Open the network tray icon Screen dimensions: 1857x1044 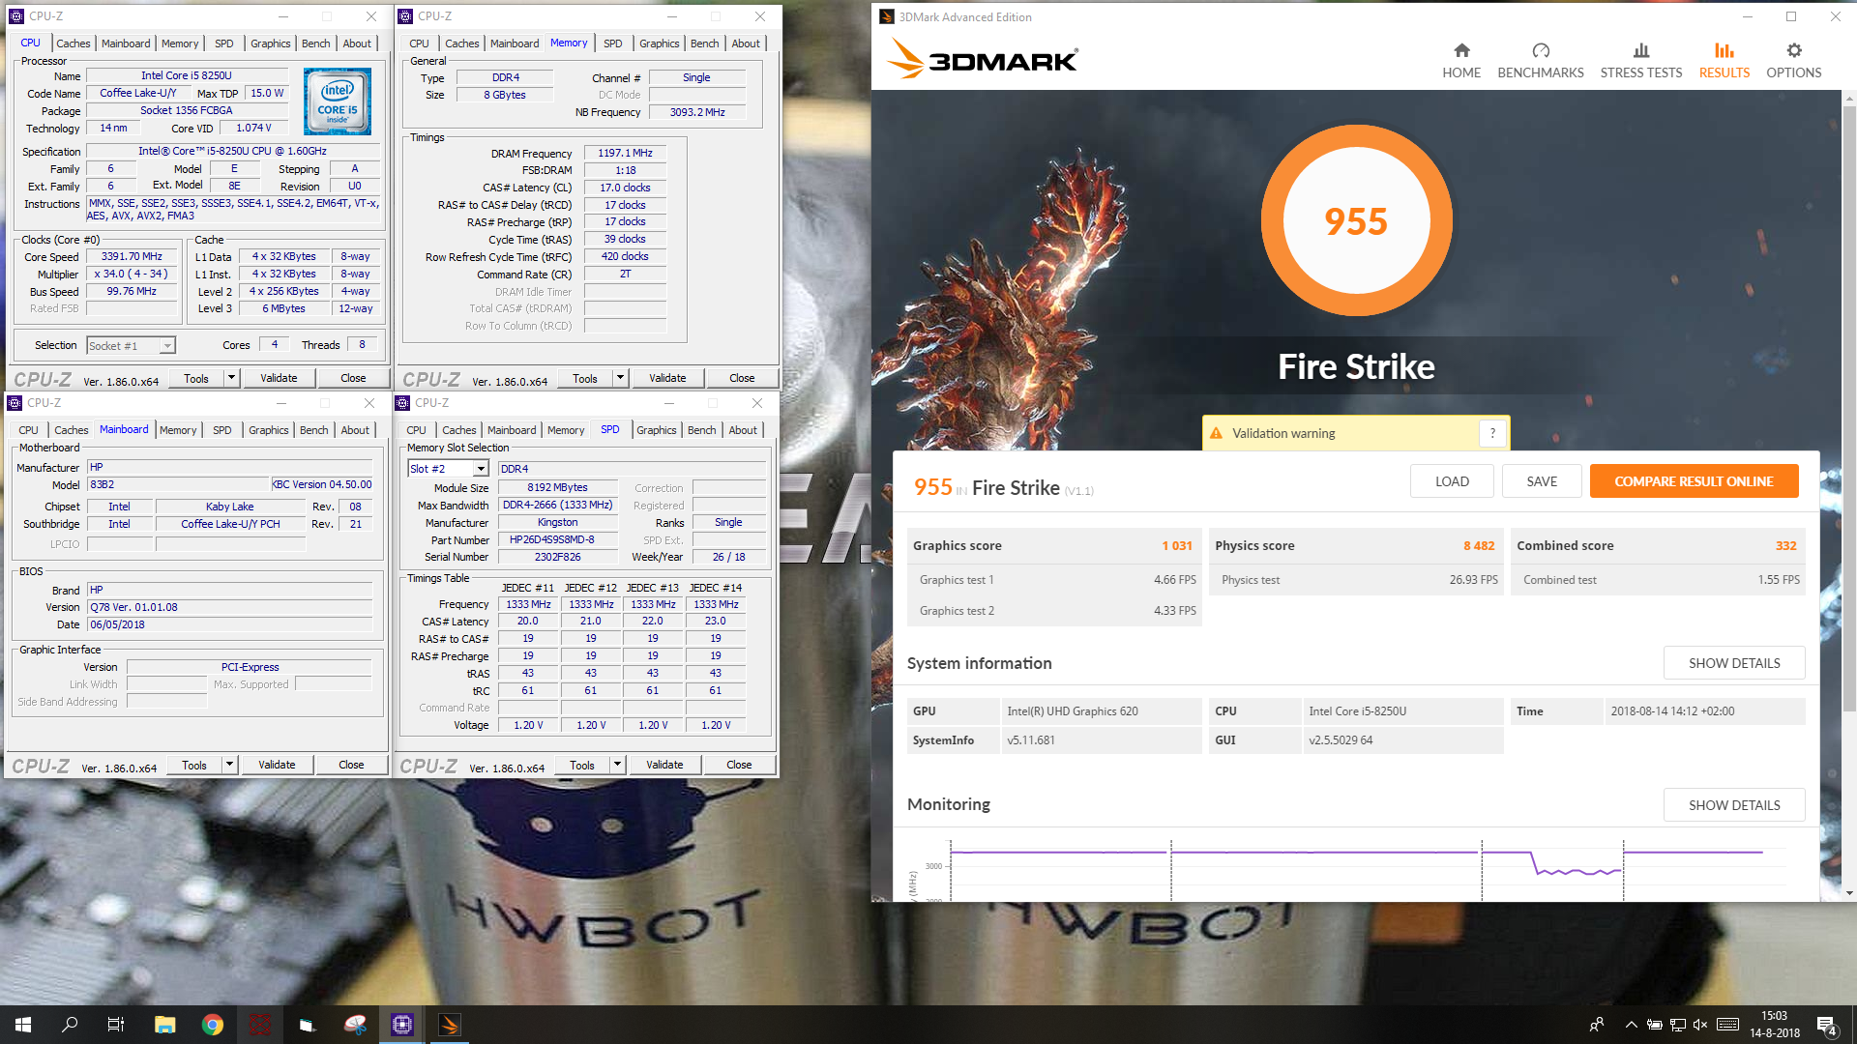tap(1678, 1025)
